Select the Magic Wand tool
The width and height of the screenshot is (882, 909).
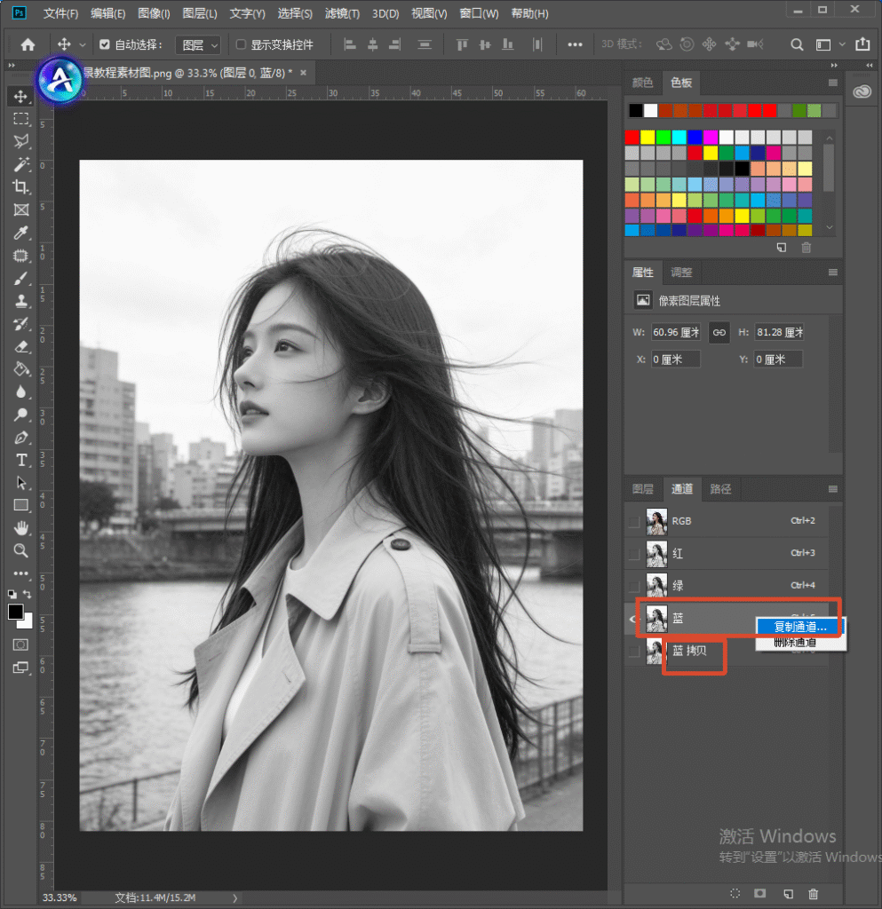point(21,164)
